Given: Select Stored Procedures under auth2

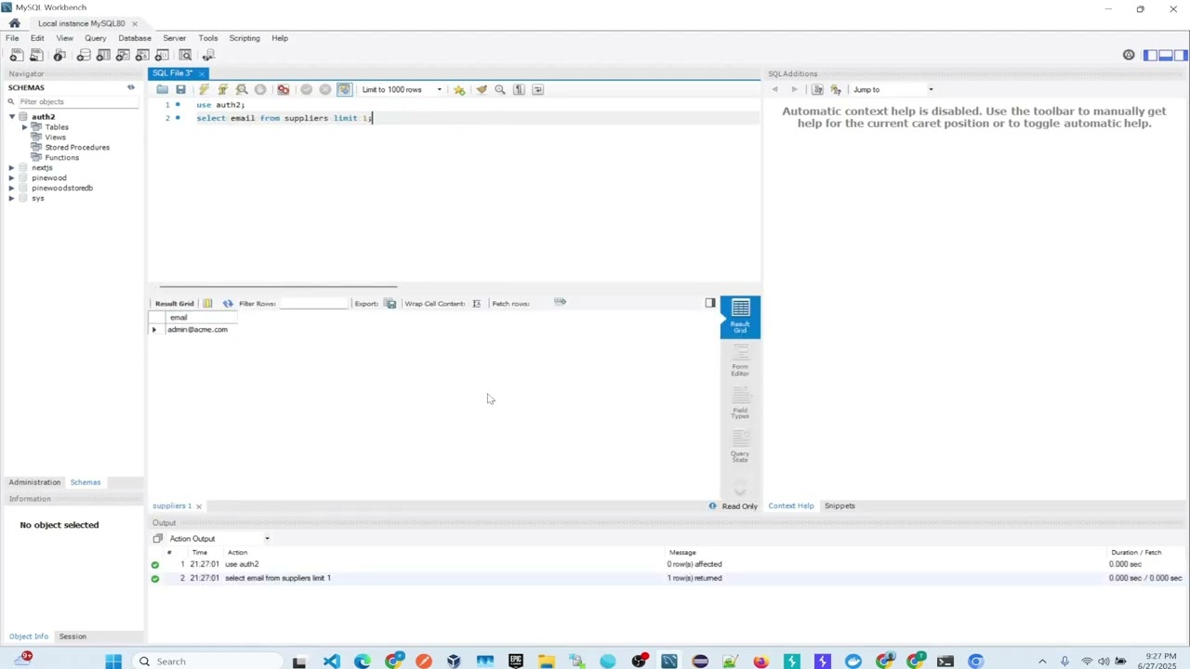Looking at the screenshot, I should pyautogui.click(x=77, y=148).
